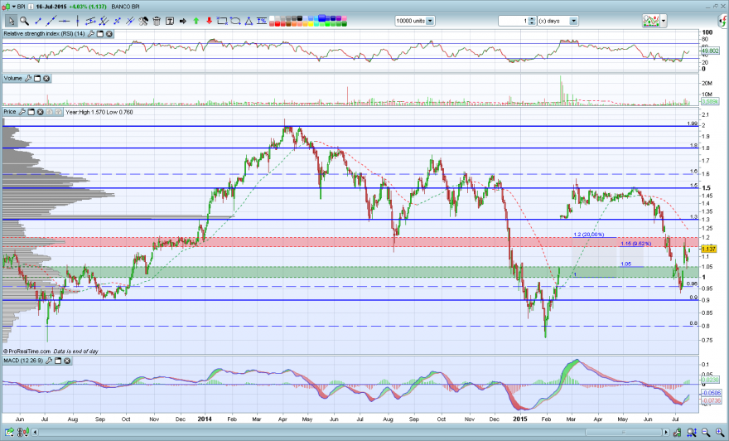
Task: Open the 10000 units dropdown
Action: tap(430, 21)
